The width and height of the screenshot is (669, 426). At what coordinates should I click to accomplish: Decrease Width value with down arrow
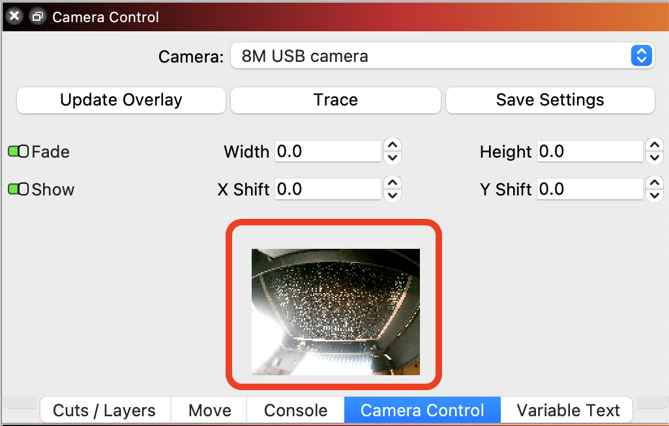coord(392,158)
